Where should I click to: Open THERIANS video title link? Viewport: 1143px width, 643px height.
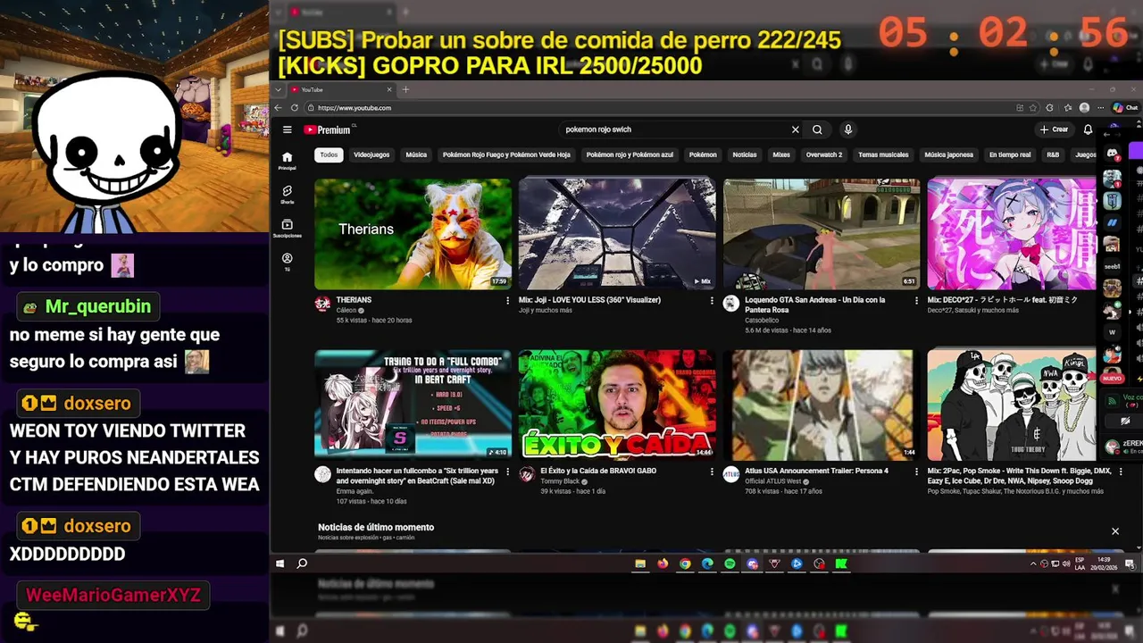click(354, 300)
